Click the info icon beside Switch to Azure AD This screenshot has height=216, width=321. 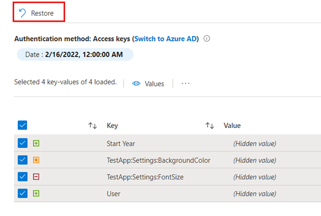click(x=207, y=39)
